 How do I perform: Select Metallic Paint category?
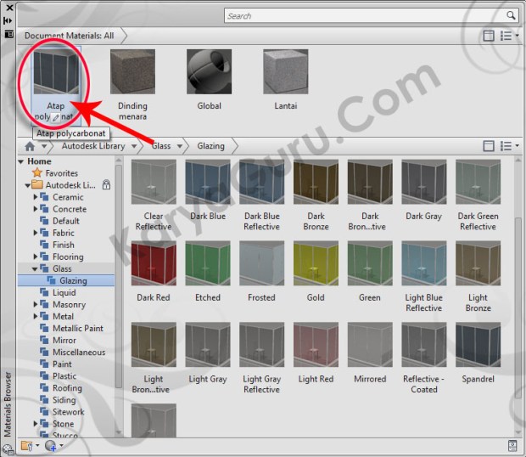[77, 329]
